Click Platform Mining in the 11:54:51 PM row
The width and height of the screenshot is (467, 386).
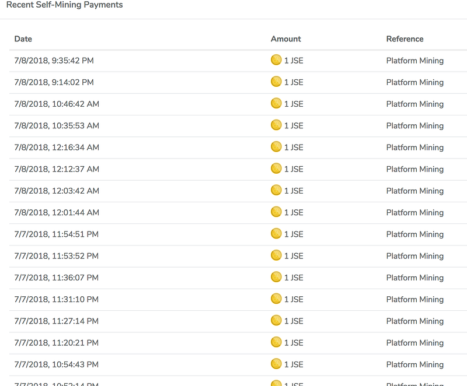(x=415, y=234)
